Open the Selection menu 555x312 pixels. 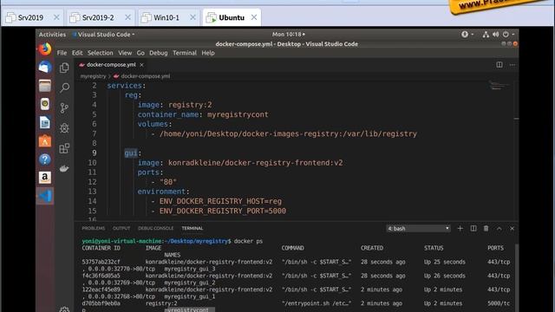tap(101, 53)
